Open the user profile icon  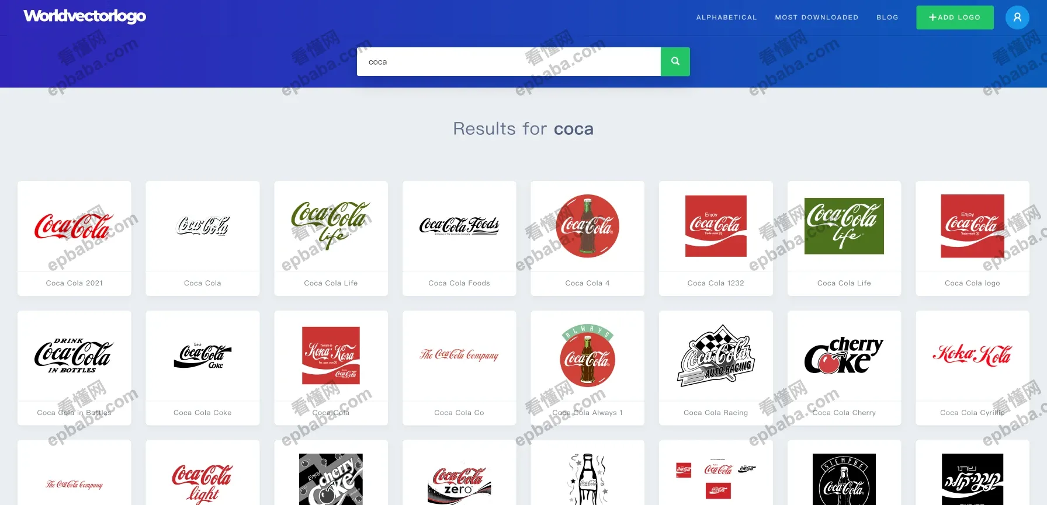click(x=1017, y=18)
